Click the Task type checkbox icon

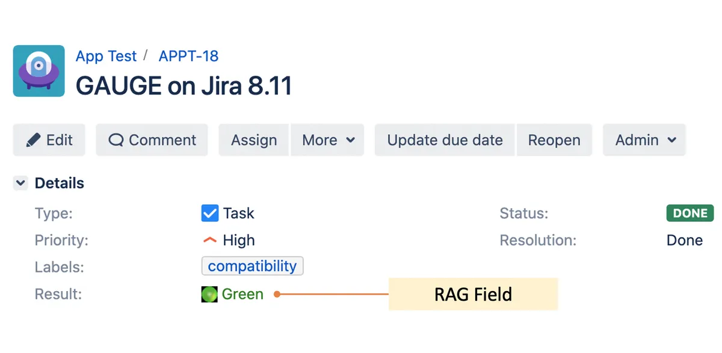209,213
